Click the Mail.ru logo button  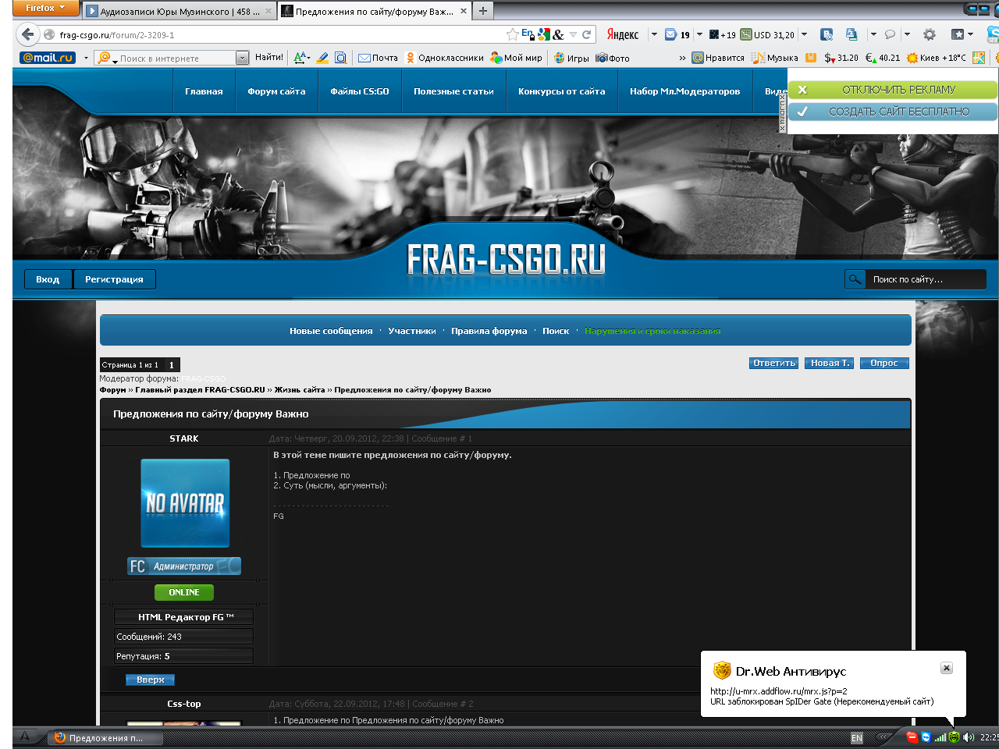[x=48, y=58]
